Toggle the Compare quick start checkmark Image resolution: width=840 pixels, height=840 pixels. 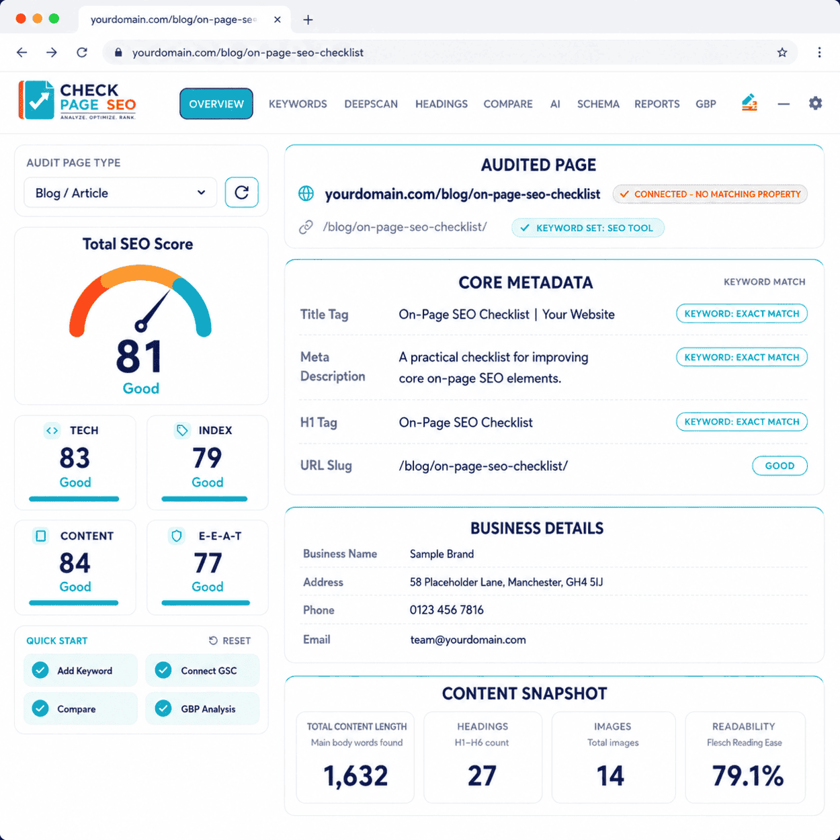pyautogui.click(x=40, y=708)
